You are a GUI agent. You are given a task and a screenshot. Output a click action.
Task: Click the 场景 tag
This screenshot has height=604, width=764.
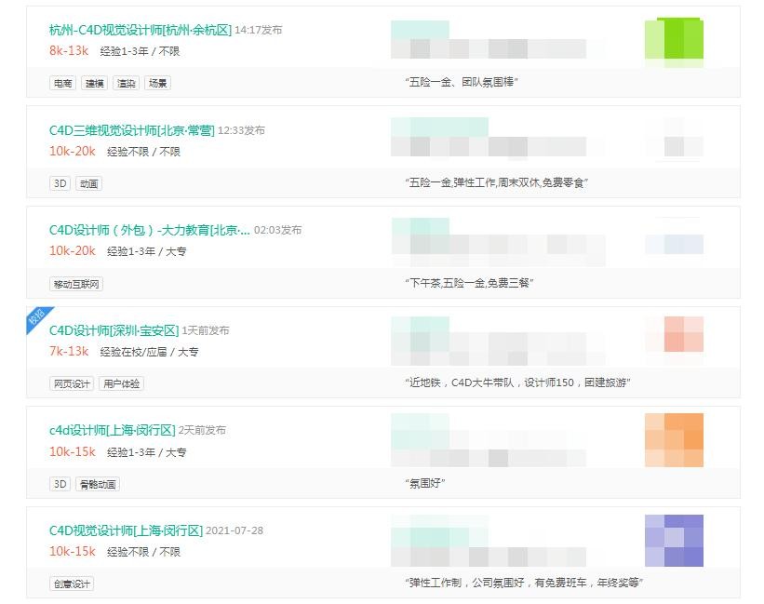tap(158, 83)
